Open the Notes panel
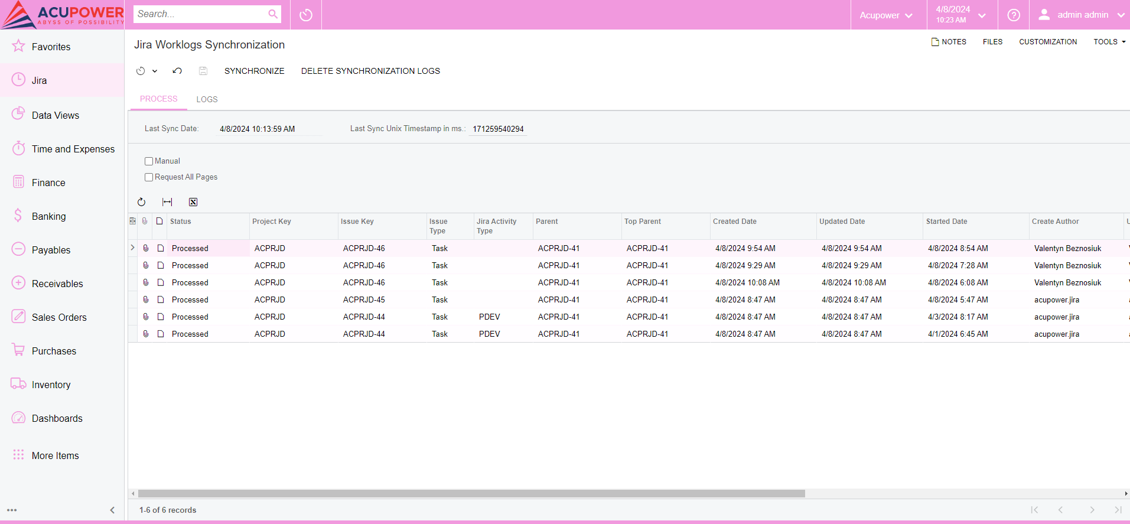 pos(949,42)
